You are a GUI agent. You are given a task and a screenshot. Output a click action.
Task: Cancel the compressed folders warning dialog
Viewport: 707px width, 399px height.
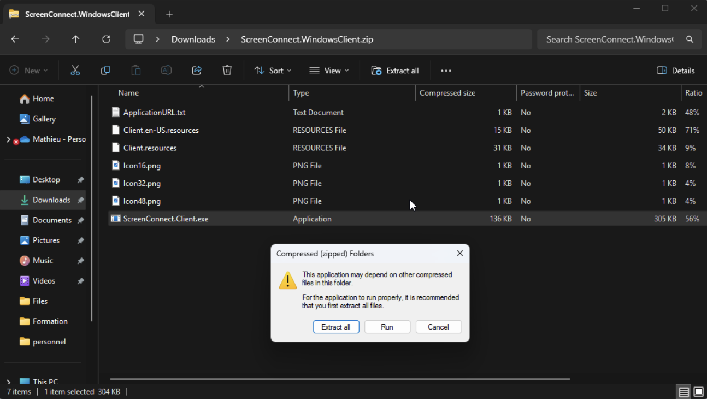point(439,326)
